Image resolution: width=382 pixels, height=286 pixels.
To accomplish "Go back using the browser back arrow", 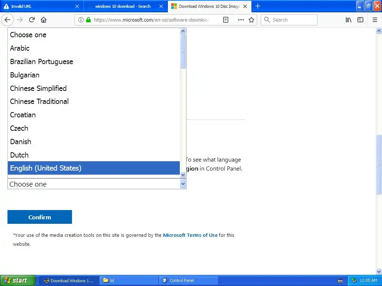I will 7,20.
